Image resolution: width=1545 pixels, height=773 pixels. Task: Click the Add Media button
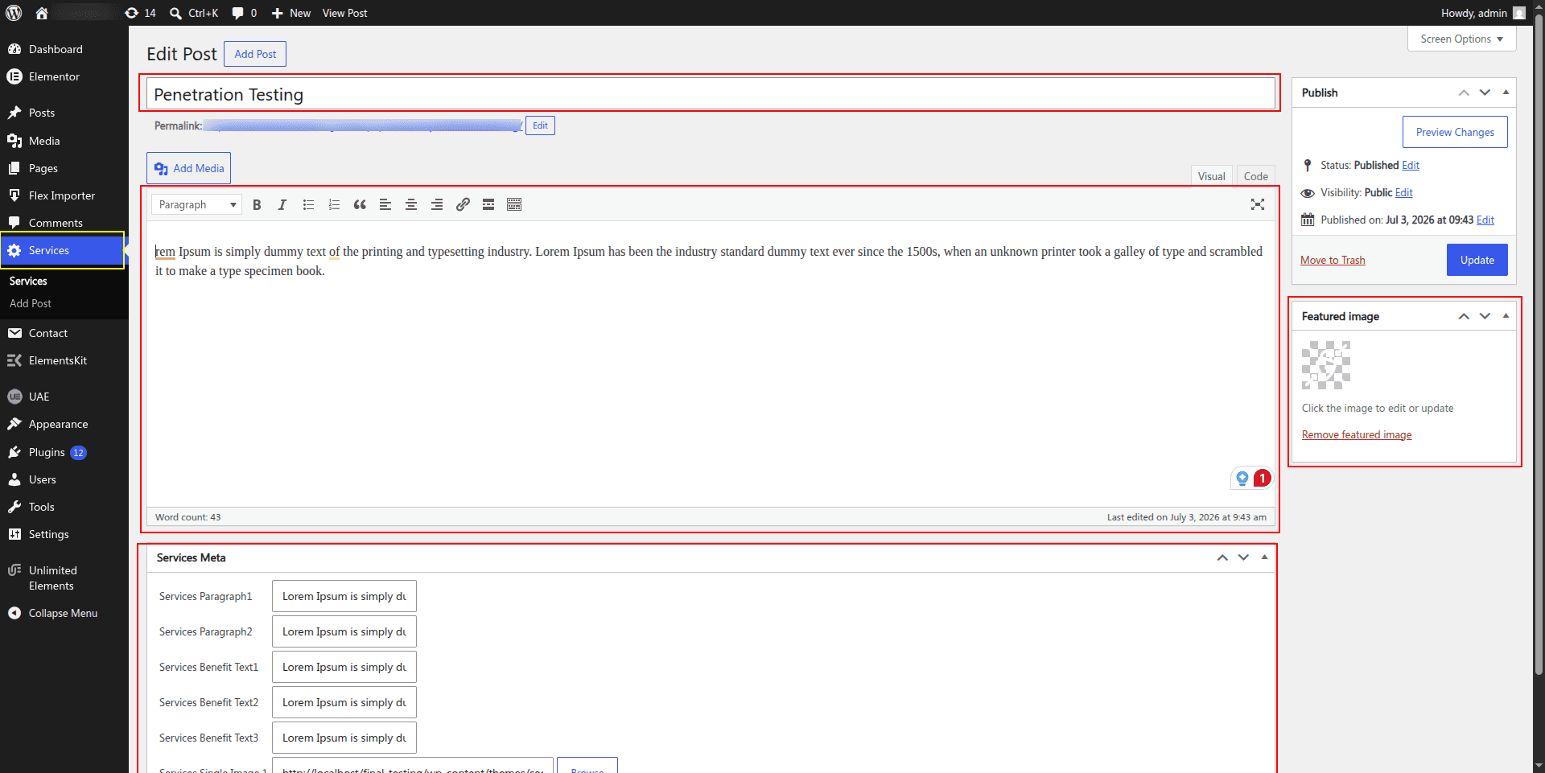[189, 168]
